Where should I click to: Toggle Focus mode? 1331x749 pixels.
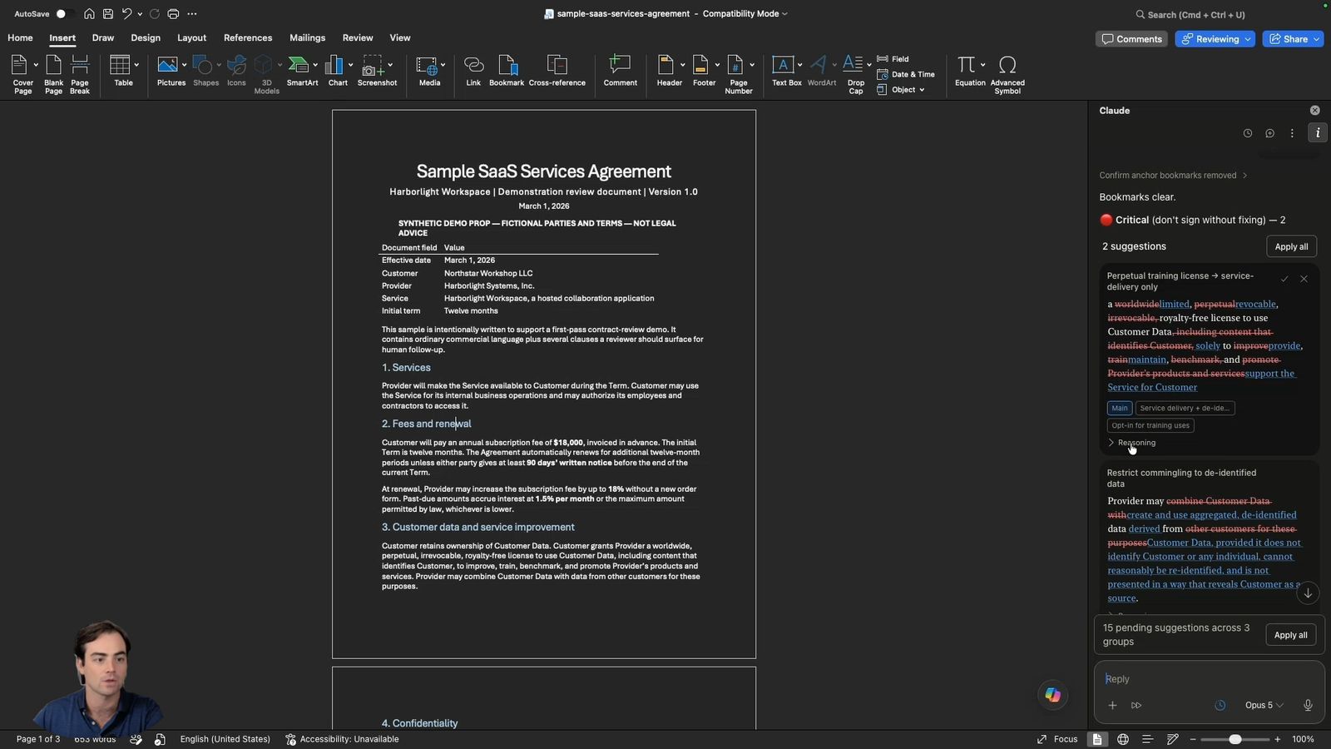(1057, 739)
